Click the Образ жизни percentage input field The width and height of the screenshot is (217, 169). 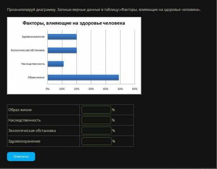96,109
